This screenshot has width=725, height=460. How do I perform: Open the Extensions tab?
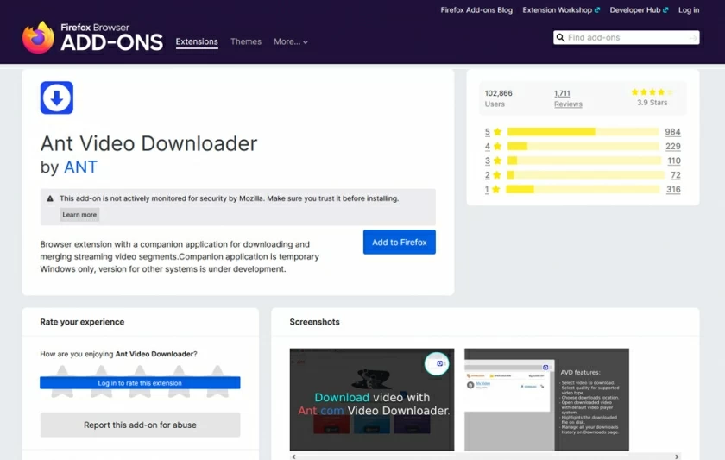(197, 41)
